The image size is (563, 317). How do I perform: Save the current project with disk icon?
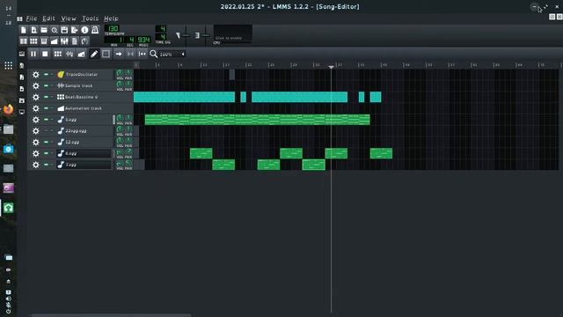[64, 30]
